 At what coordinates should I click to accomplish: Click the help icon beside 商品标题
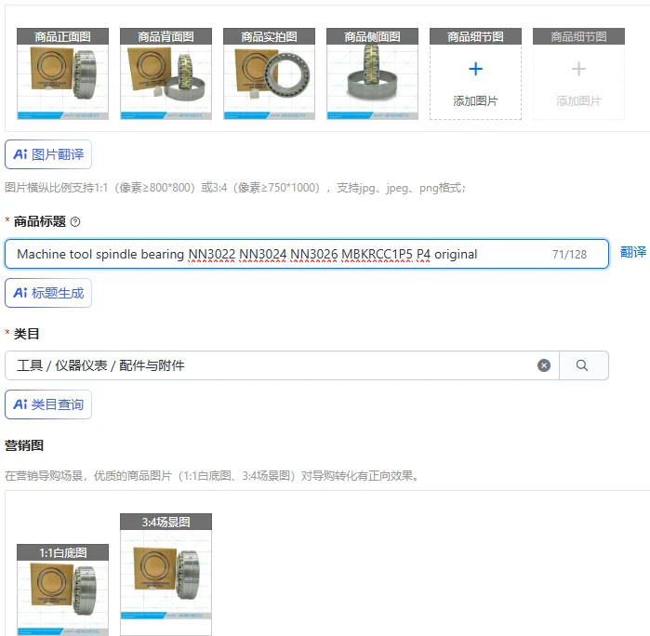click(75, 222)
